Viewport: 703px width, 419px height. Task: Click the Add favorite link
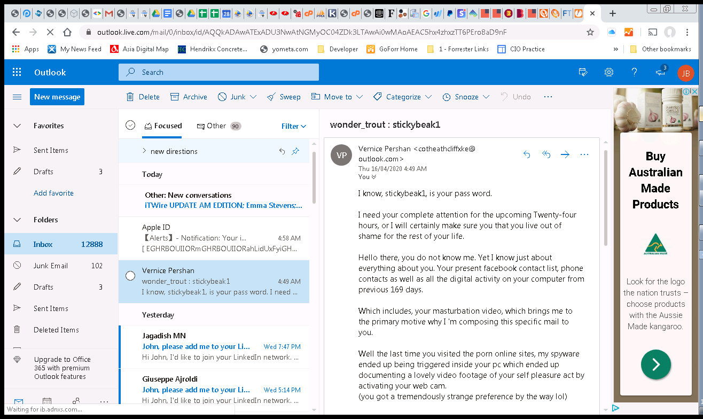(x=53, y=193)
